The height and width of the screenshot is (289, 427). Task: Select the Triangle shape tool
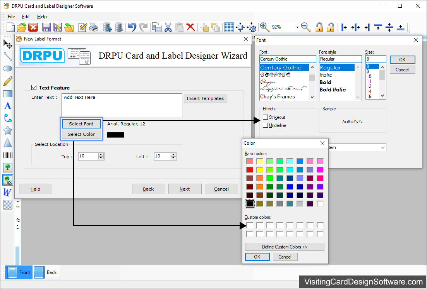pos(8,143)
